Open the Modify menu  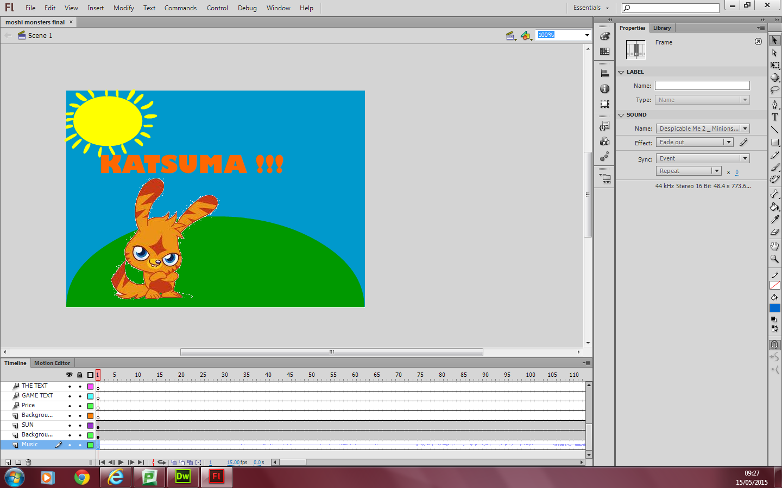coord(124,8)
